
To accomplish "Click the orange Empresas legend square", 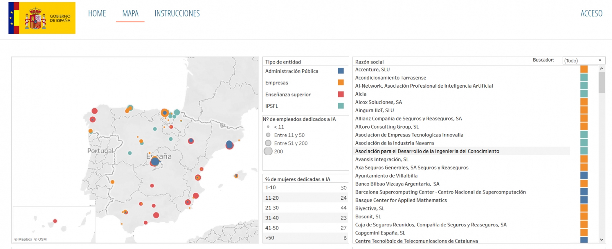I will pyautogui.click(x=341, y=82).
